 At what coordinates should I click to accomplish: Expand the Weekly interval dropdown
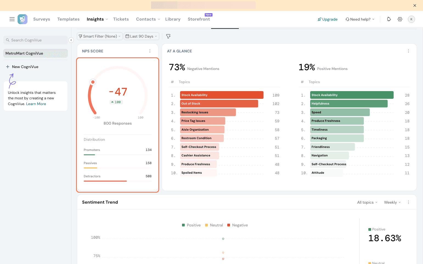[392, 202]
